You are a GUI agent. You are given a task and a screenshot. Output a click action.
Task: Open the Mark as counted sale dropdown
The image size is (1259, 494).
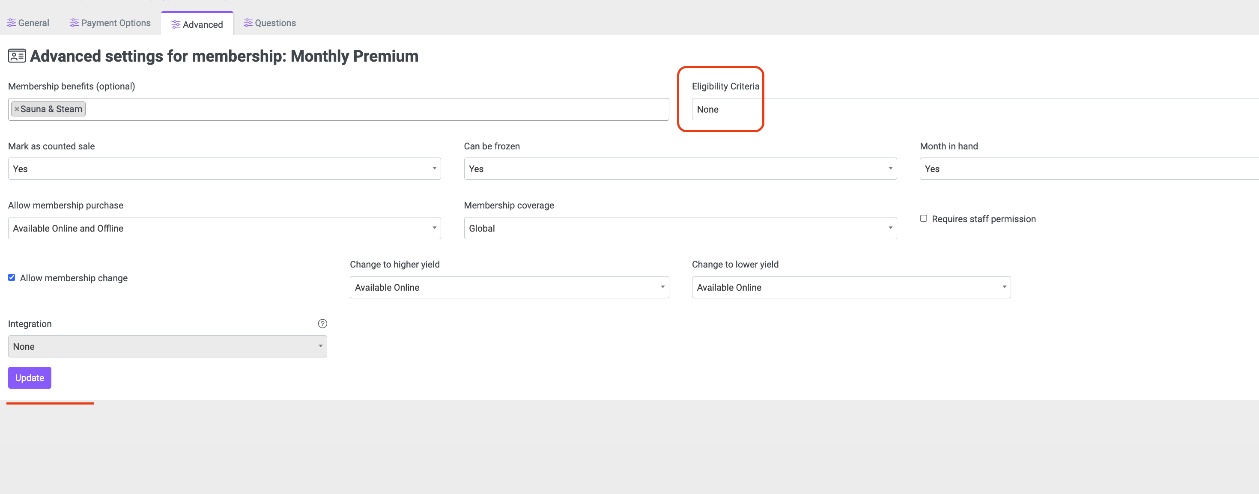click(224, 169)
